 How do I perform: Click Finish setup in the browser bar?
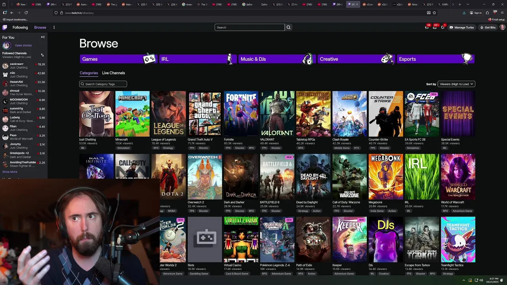[x=497, y=19]
